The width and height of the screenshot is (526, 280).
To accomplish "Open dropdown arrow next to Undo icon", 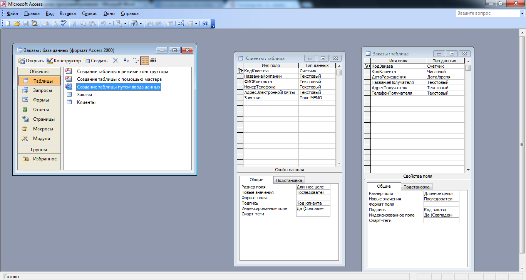I will pyautogui.click(x=110, y=23).
